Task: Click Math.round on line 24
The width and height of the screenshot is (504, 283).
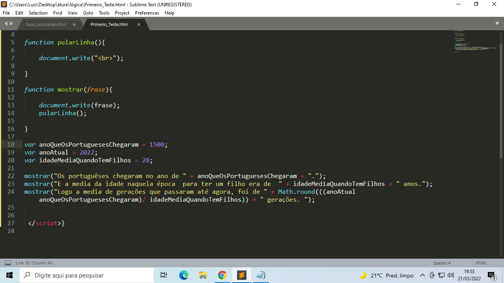Action: [297, 191]
